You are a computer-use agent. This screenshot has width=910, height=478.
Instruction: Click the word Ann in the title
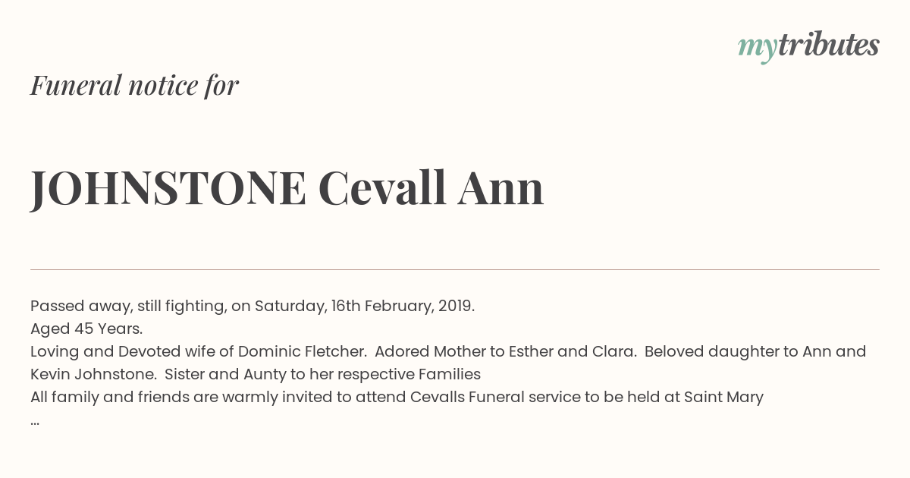pyautogui.click(x=500, y=188)
